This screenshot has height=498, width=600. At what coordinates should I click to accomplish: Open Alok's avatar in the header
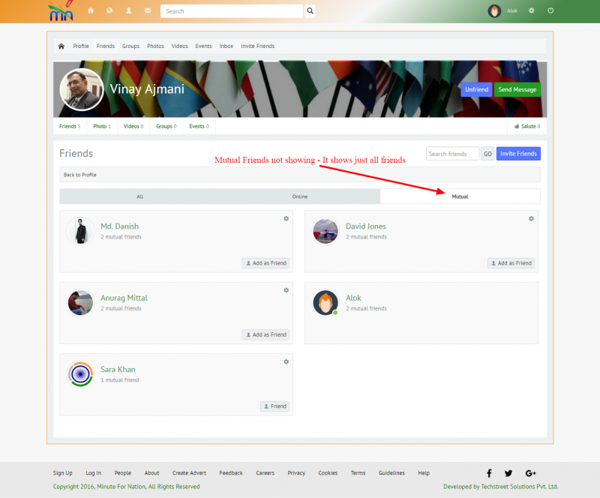pos(494,11)
